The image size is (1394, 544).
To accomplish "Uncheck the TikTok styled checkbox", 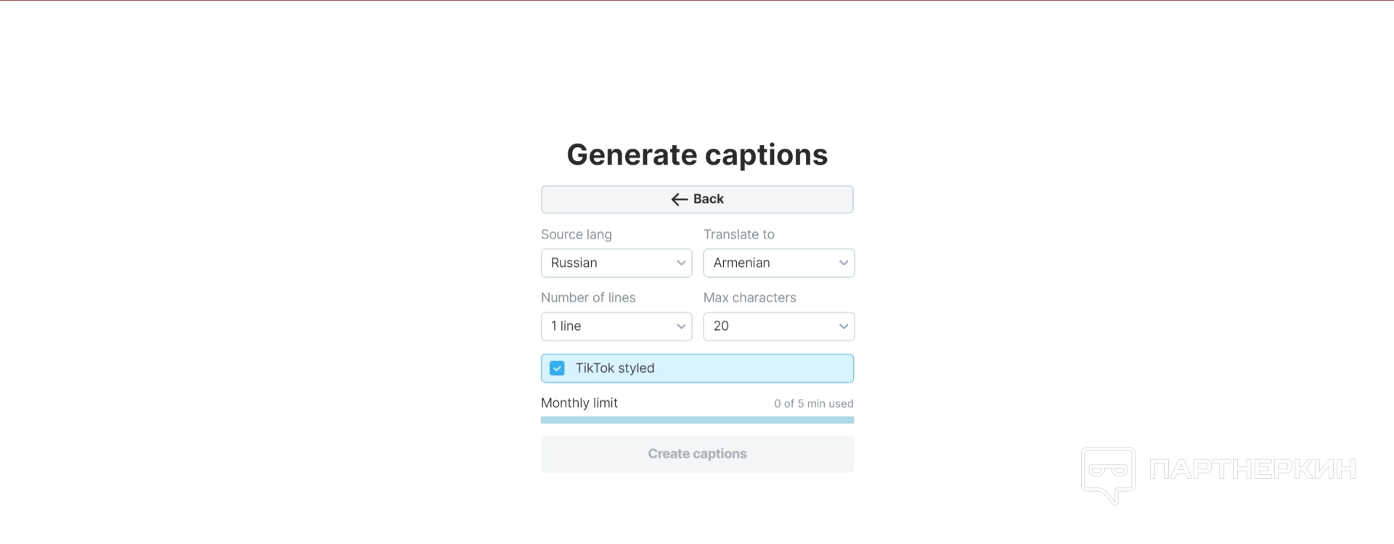I will [557, 368].
